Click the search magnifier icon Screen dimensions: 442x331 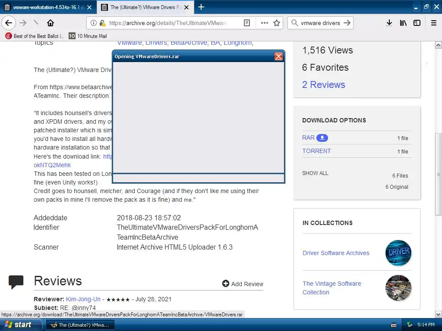click(294, 23)
